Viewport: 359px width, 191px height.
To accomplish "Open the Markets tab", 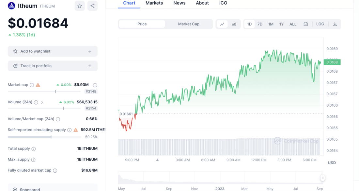I will pos(154,3).
